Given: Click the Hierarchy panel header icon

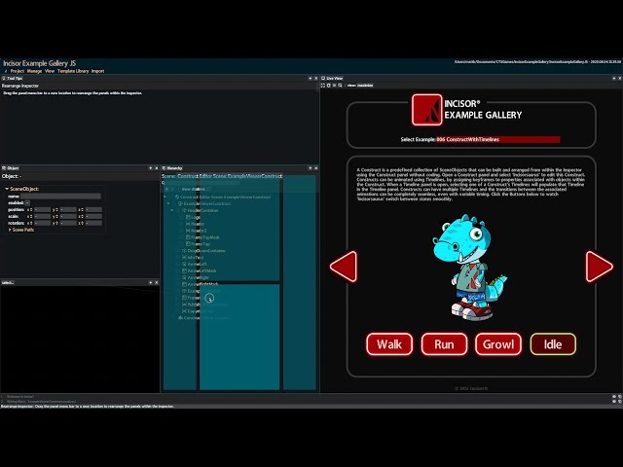Looking at the screenshot, I should 164,168.
